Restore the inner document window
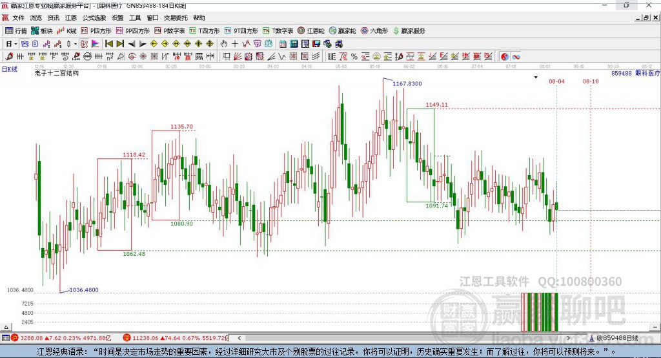The width and height of the screenshot is (661, 358). [x=646, y=17]
